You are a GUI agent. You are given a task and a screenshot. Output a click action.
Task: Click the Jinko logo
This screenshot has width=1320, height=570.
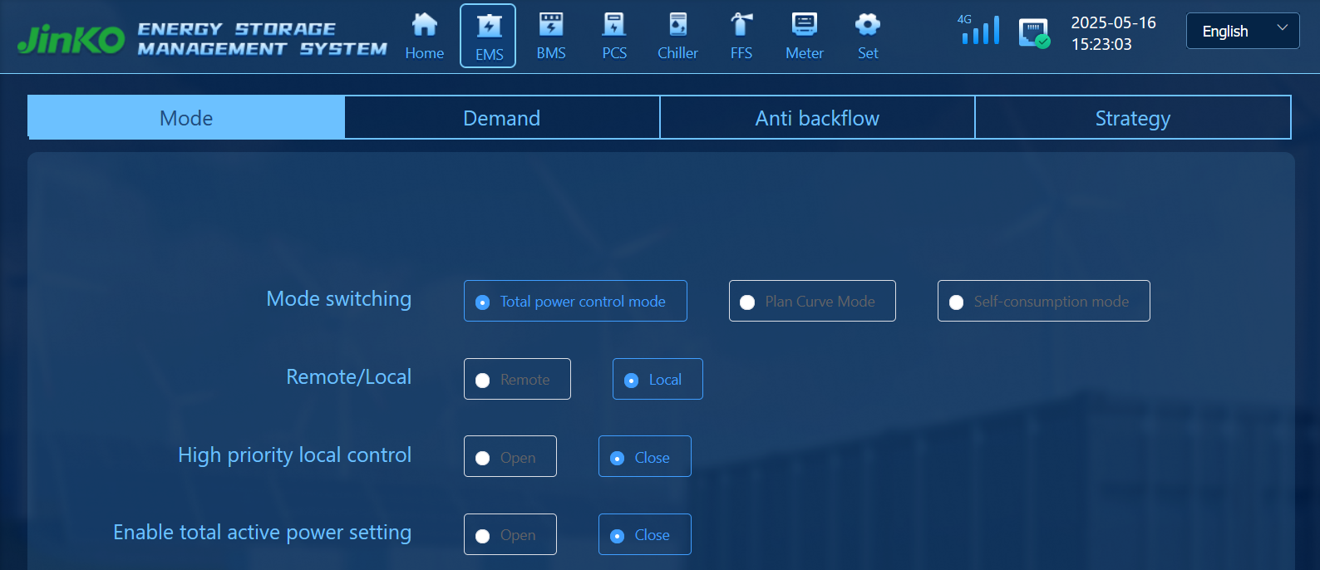(x=71, y=39)
